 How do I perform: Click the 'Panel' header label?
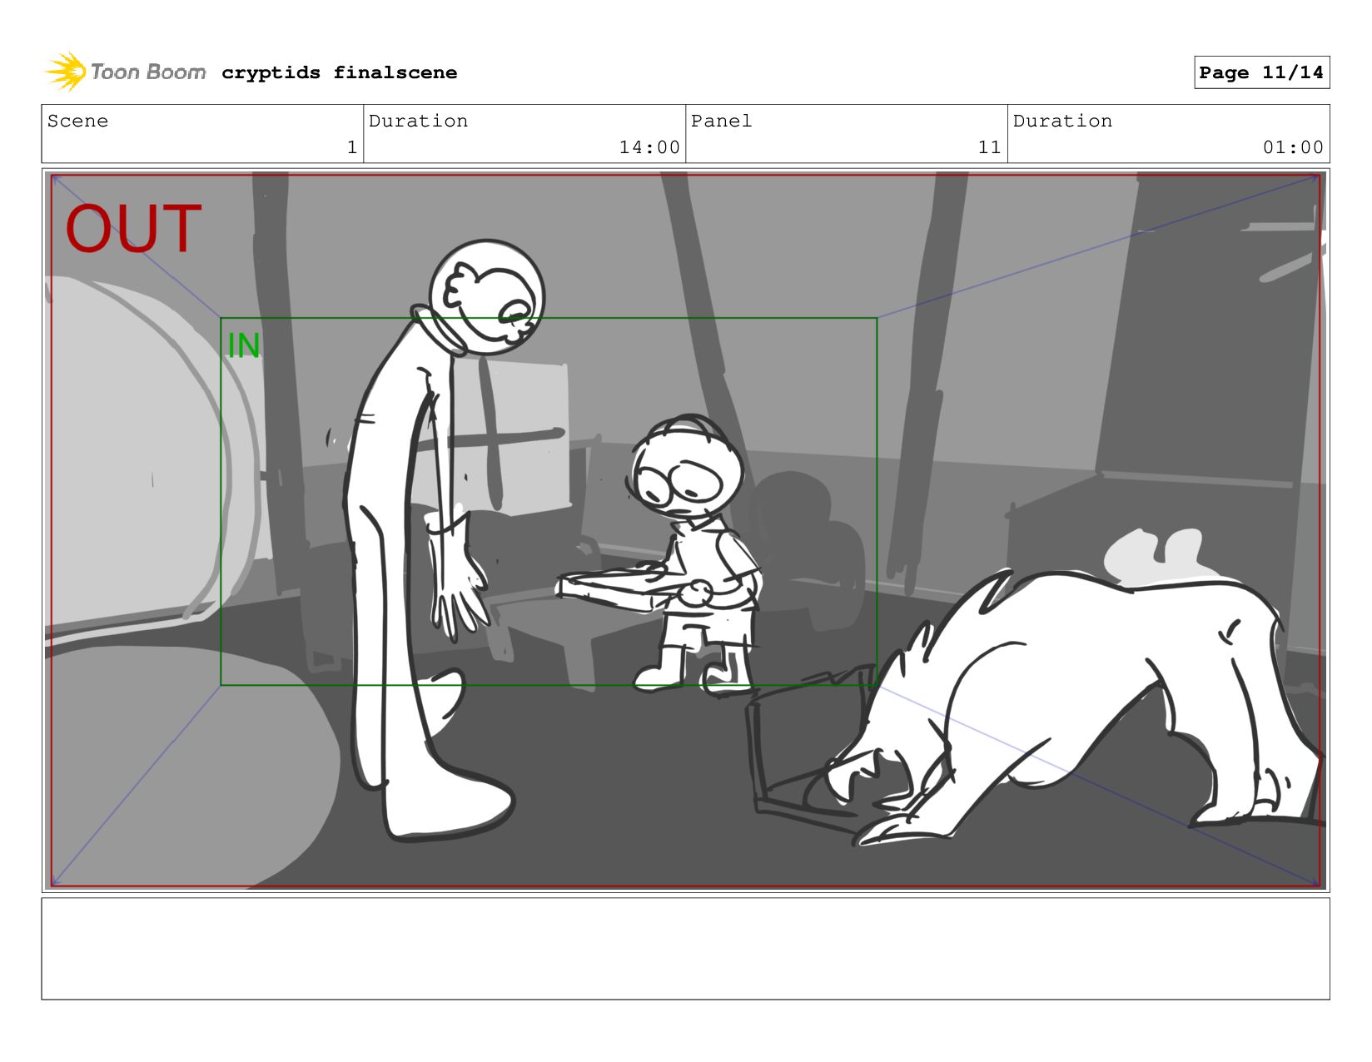(721, 121)
